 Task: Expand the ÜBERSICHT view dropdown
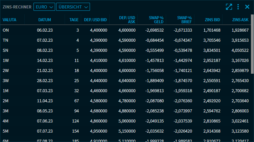pyautogui.click(x=73, y=7)
